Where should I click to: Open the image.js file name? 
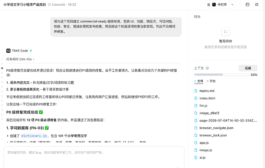[x=206, y=150]
